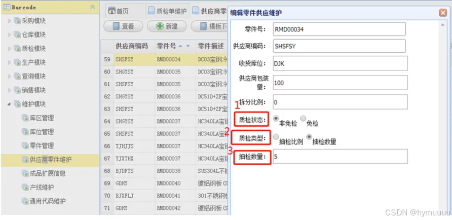Expand the 仓库模块 tree node
Viewport: 452px width, 220px height.
pyautogui.click(x=10, y=34)
